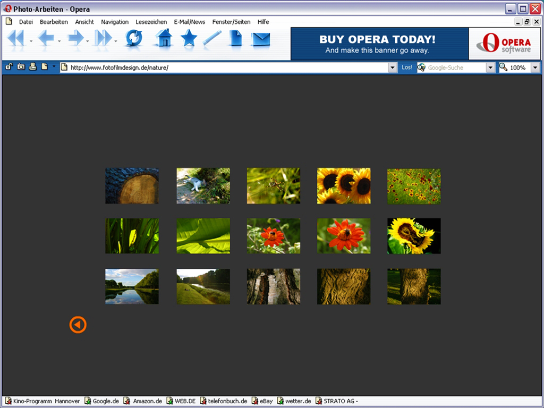Image resolution: width=544 pixels, height=408 pixels.
Task: Open the birch bark trunk thumbnail
Action: click(x=274, y=286)
